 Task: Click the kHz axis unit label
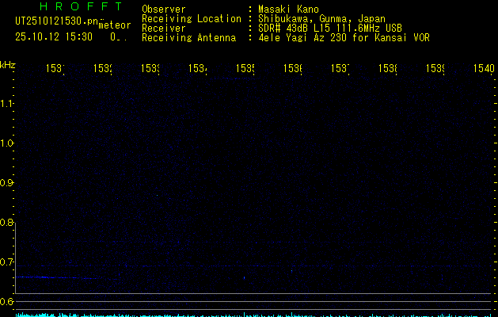tap(8, 65)
